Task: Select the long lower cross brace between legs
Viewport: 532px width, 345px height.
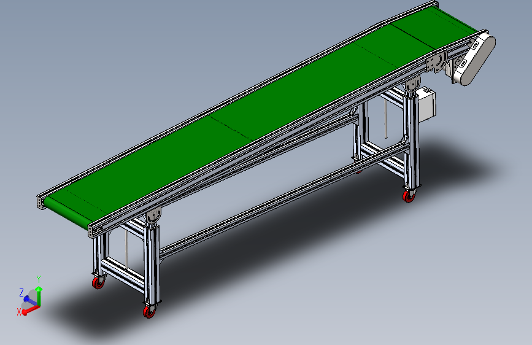Action: pyautogui.click(x=283, y=201)
